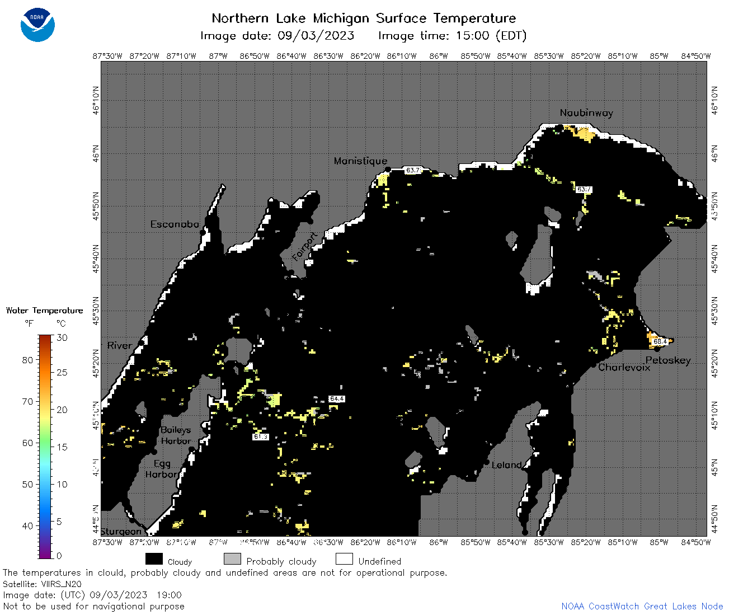
Task: Click the Not to be used for navigational purpose note
Action: click(x=93, y=606)
